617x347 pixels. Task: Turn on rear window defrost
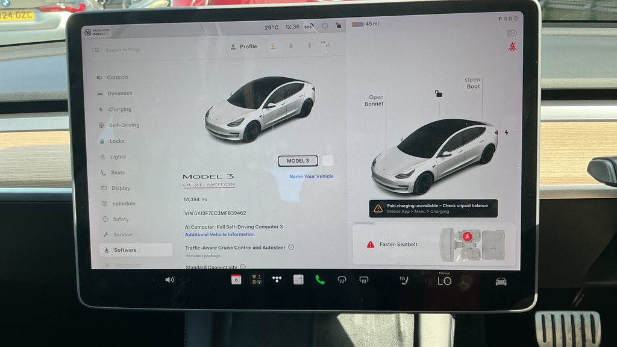pos(363,280)
